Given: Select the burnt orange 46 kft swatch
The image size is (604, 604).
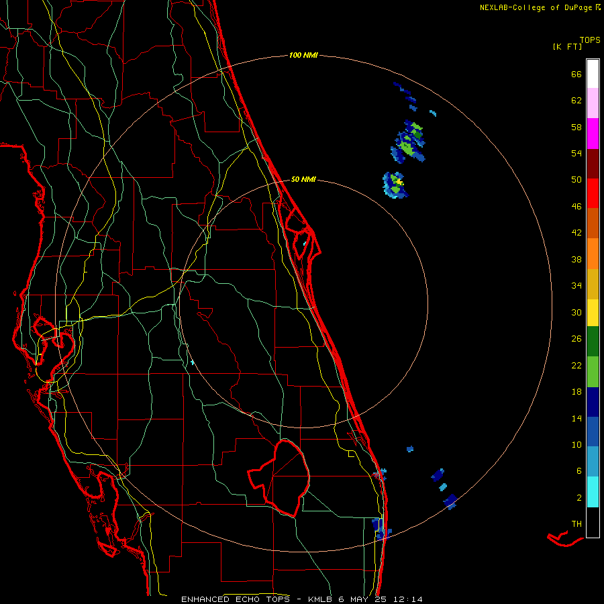Looking at the screenshot, I should (593, 223).
